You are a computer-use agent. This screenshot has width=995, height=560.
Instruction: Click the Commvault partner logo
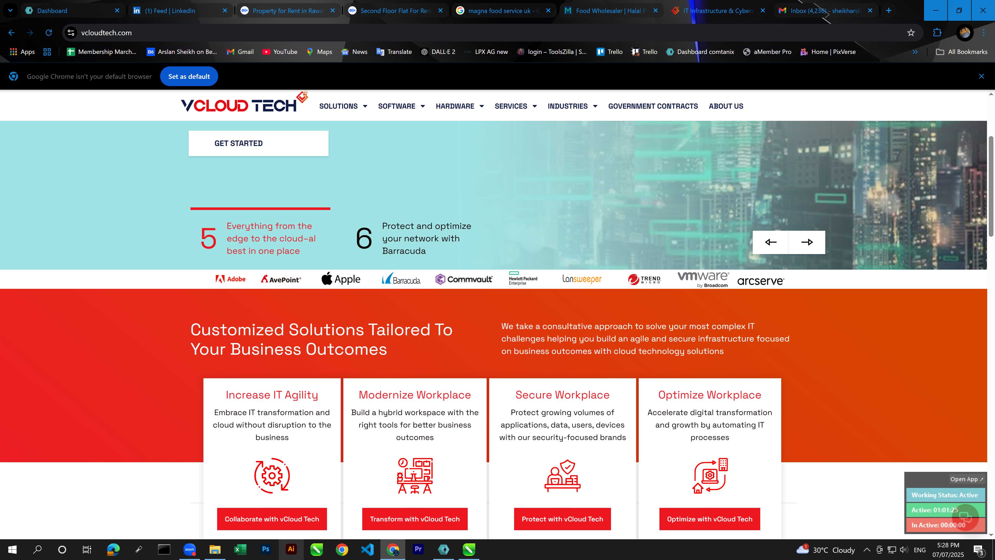click(464, 279)
